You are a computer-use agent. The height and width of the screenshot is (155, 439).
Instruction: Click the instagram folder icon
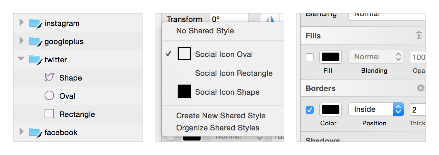(x=35, y=23)
